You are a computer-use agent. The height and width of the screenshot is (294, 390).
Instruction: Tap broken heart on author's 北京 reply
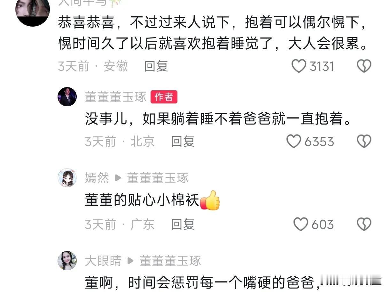[364, 141]
